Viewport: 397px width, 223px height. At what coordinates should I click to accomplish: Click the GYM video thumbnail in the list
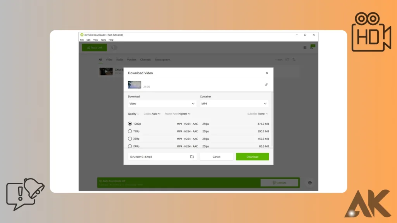106,71
